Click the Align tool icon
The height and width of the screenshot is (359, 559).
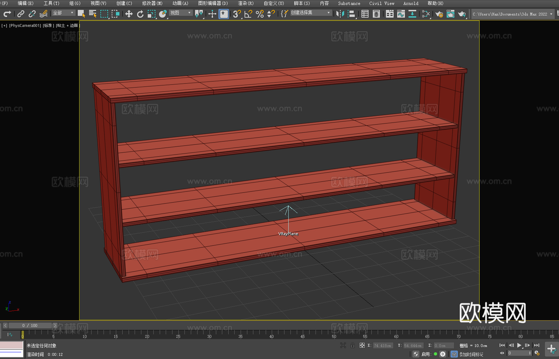click(352, 14)
